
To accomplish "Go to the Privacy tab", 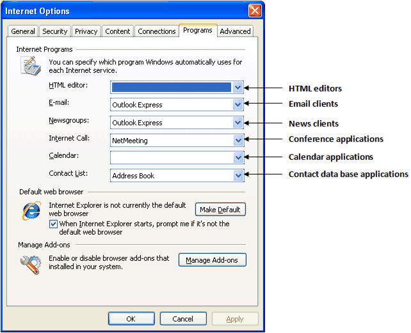I will (x=86, y=31).
